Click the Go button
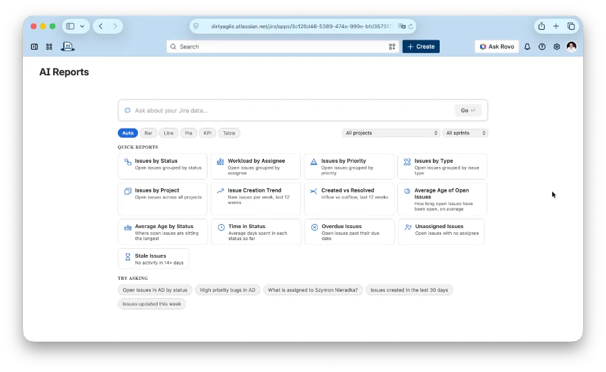Screen dimensions: 606x372 pos(468,110)
